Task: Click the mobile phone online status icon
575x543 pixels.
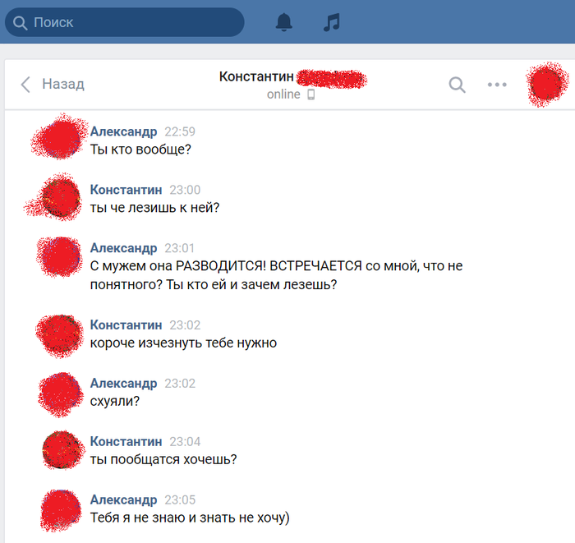Action: click(311, 94)
